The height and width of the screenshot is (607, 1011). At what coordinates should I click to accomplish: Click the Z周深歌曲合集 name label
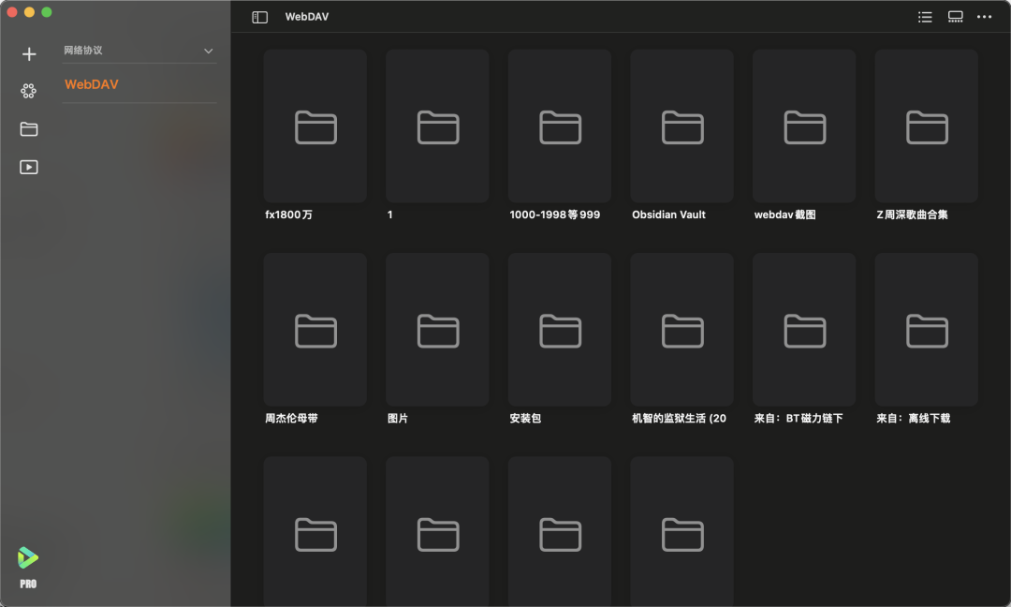click(x=913, y=215)
